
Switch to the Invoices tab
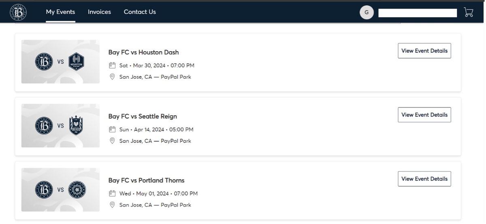tap(99, 12)
